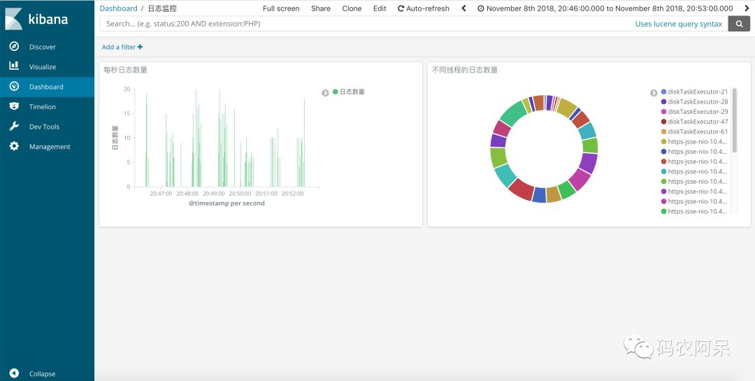Open Visualize bar chart icon
The width and height of the screenshot is (755, 381).
15,66
